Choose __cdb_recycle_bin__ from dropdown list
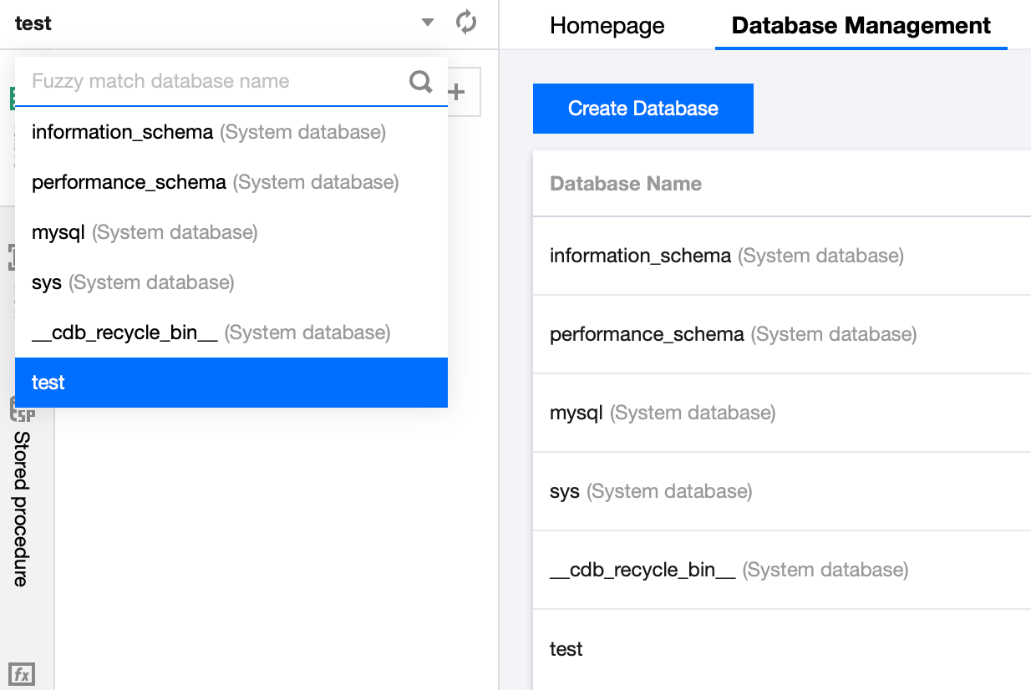 [x=124, y=332]
